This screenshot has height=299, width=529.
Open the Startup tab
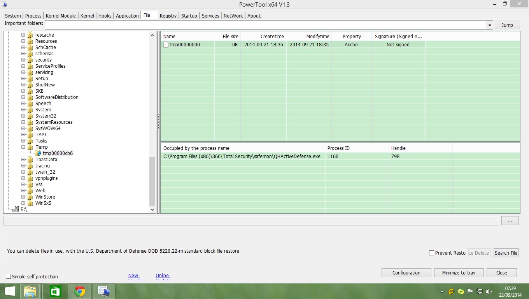[x=189, y=16]
